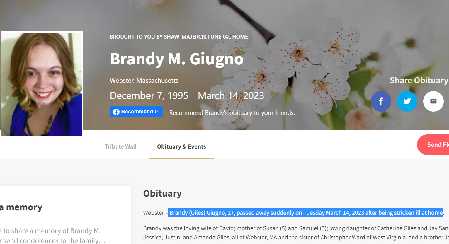
Task: Click the Facebook Recommend button
Action: click(x=136, y=112)
